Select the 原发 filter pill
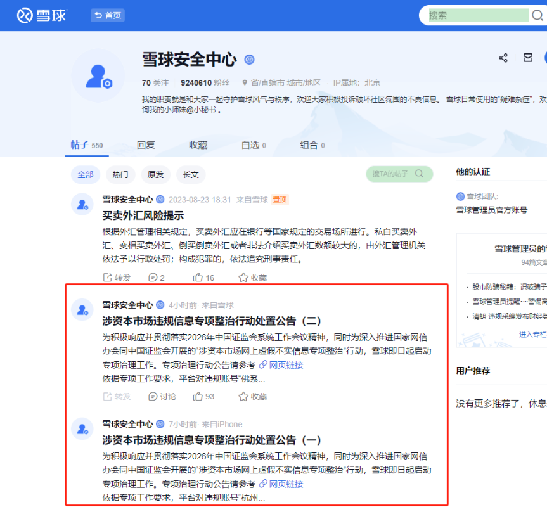Screen dimensions: 547x507 155,174
